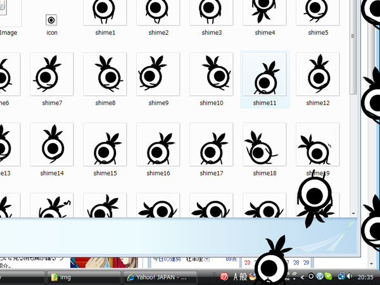Screen dimensions: 380x285
Task: Click the red round taskbar icon
Action: coord(224,276)
